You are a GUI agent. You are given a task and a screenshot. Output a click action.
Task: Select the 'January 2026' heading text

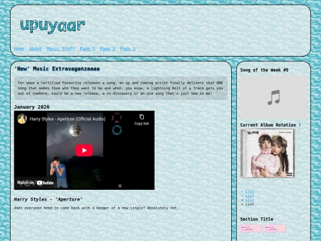tap(32, 107)
